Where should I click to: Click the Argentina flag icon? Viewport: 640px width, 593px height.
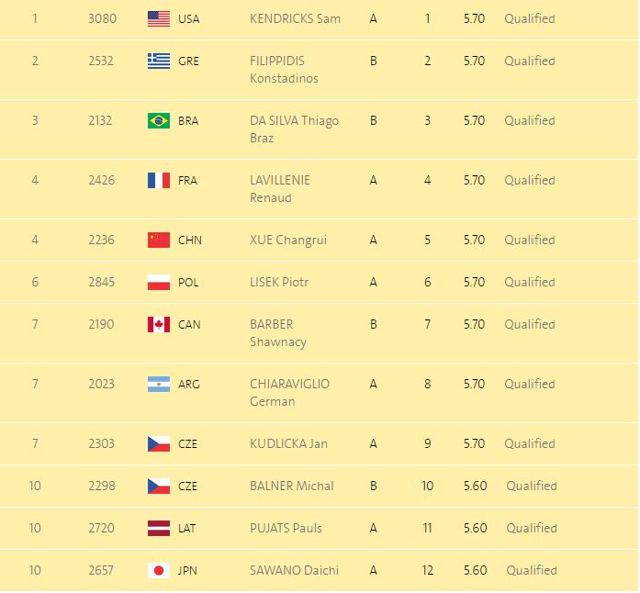(x=159, y=384)
